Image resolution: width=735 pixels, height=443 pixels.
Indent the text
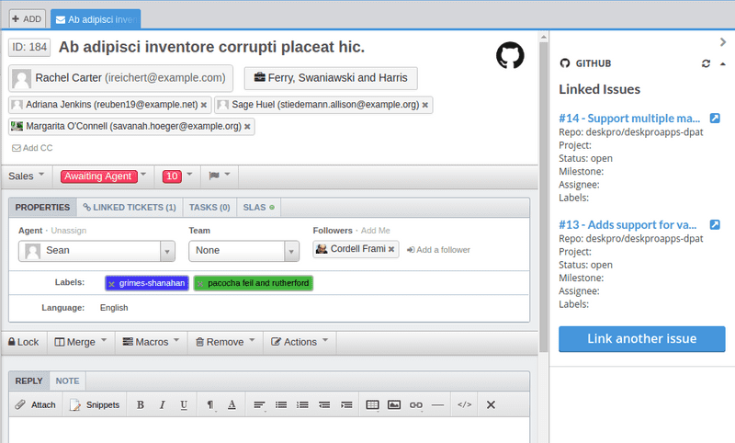click(x=346, y=404)
